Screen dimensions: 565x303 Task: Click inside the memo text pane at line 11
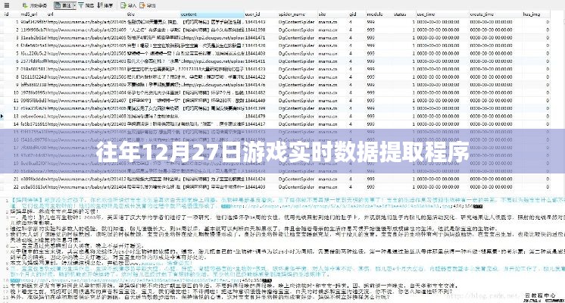(234, 286)
